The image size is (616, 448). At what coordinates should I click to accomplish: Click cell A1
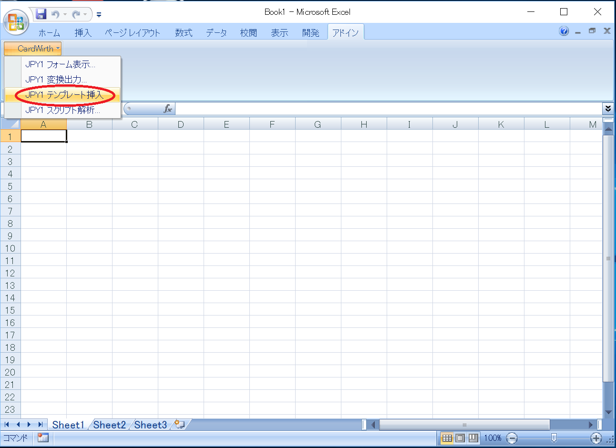pos(43,136)
